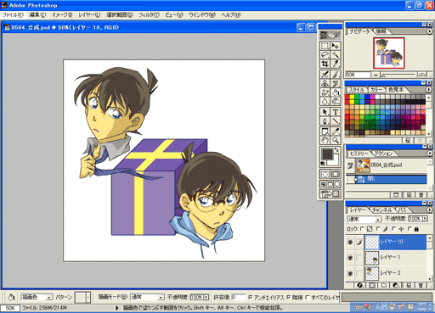
Task: Switch to Quick Mask mode
Action: pyautogui.click(x=336, y=175)
